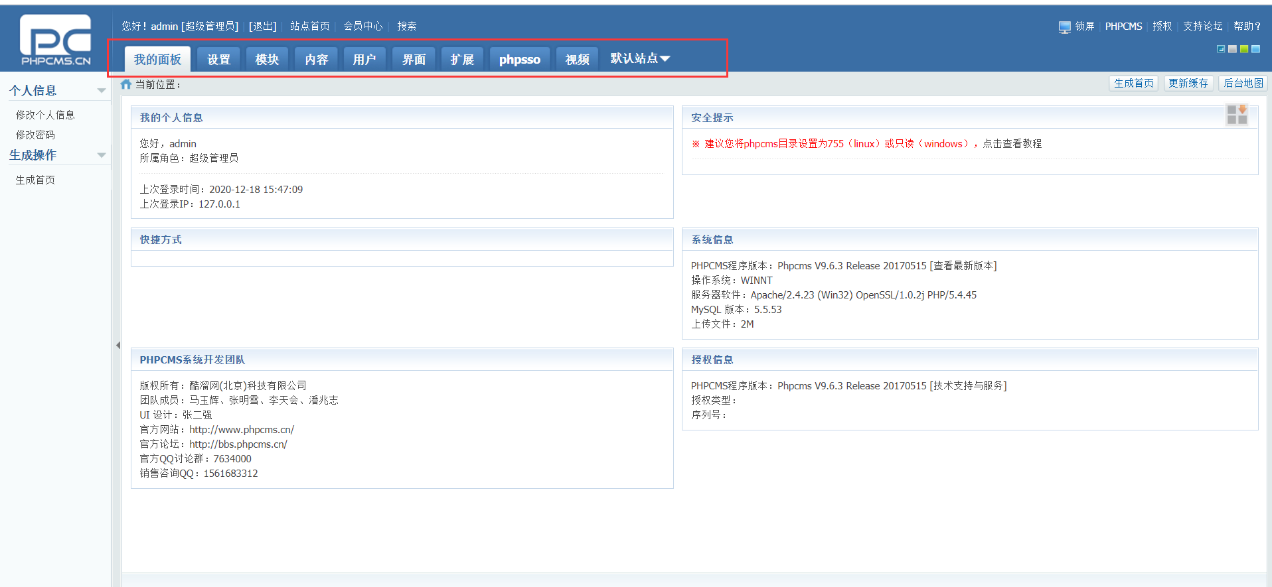Click the 您好! admin [超级管理员] greeting
Image resolution: width=1272 pixels, height=587 pixels.
pyautogui.click(x=180, y=26)
